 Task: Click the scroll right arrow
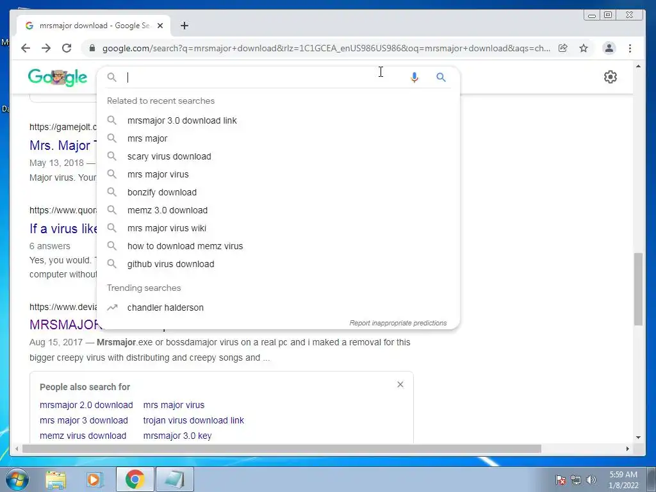(628, 449)
